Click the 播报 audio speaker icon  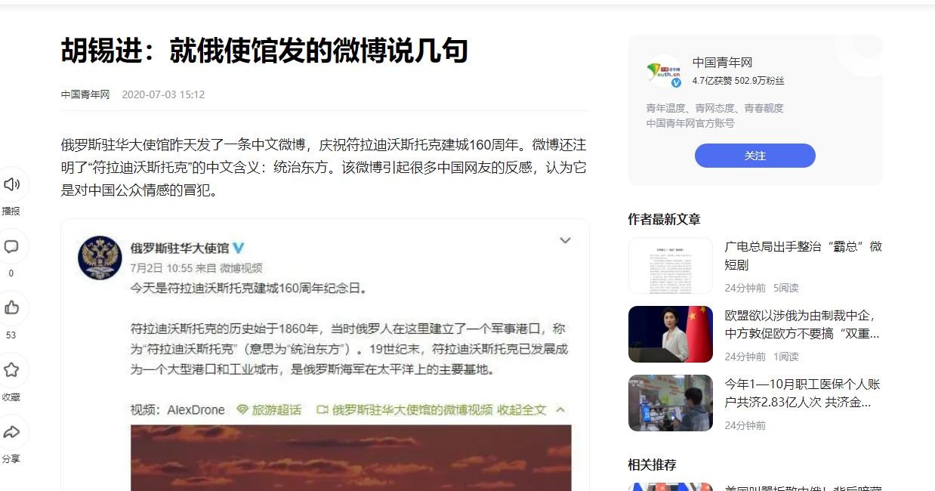tap(11, 184)
